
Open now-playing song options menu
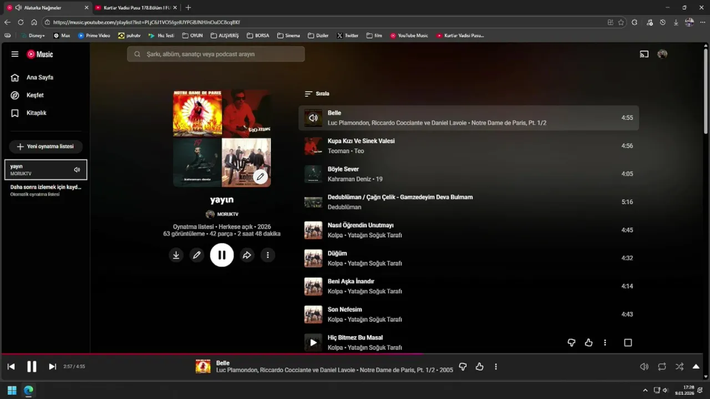[x=496, y=366]
